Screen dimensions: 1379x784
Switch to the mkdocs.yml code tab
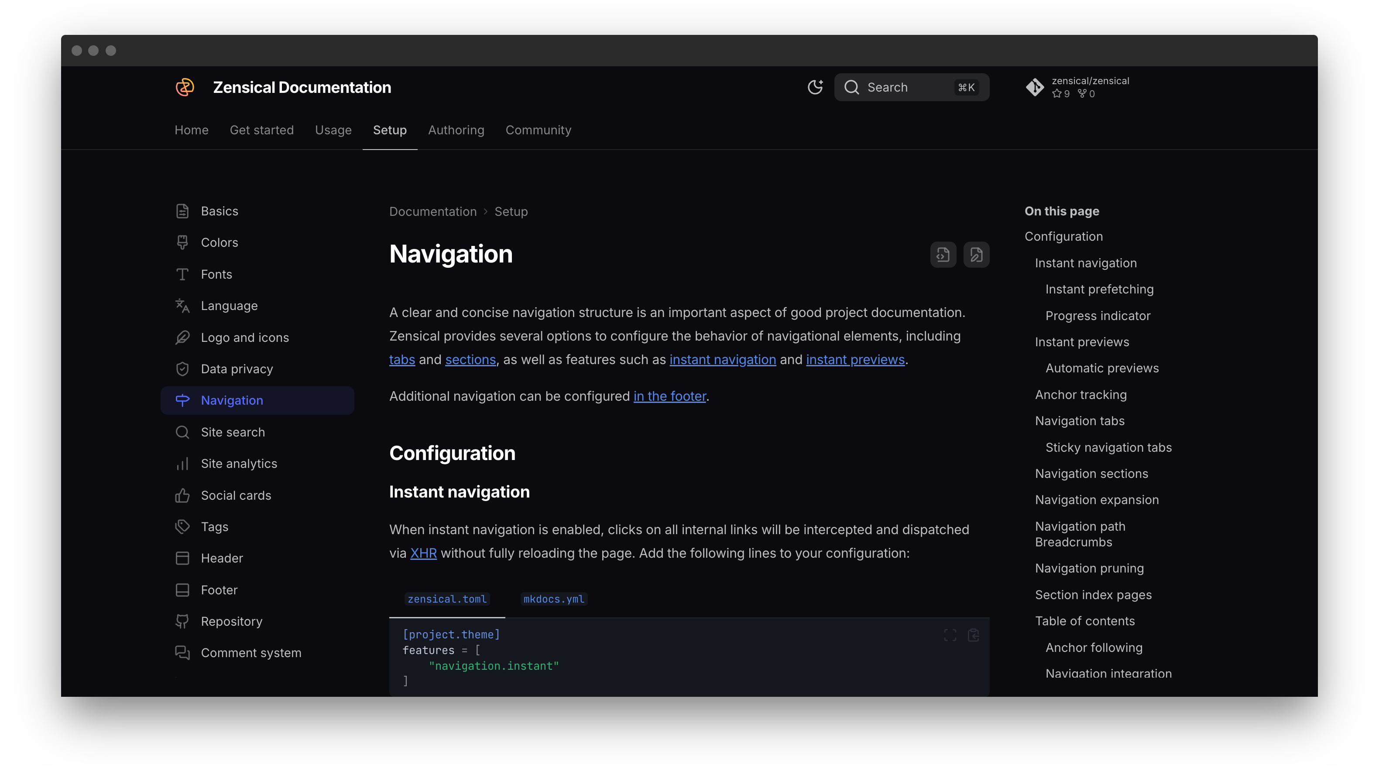click(x=553, y=599)
